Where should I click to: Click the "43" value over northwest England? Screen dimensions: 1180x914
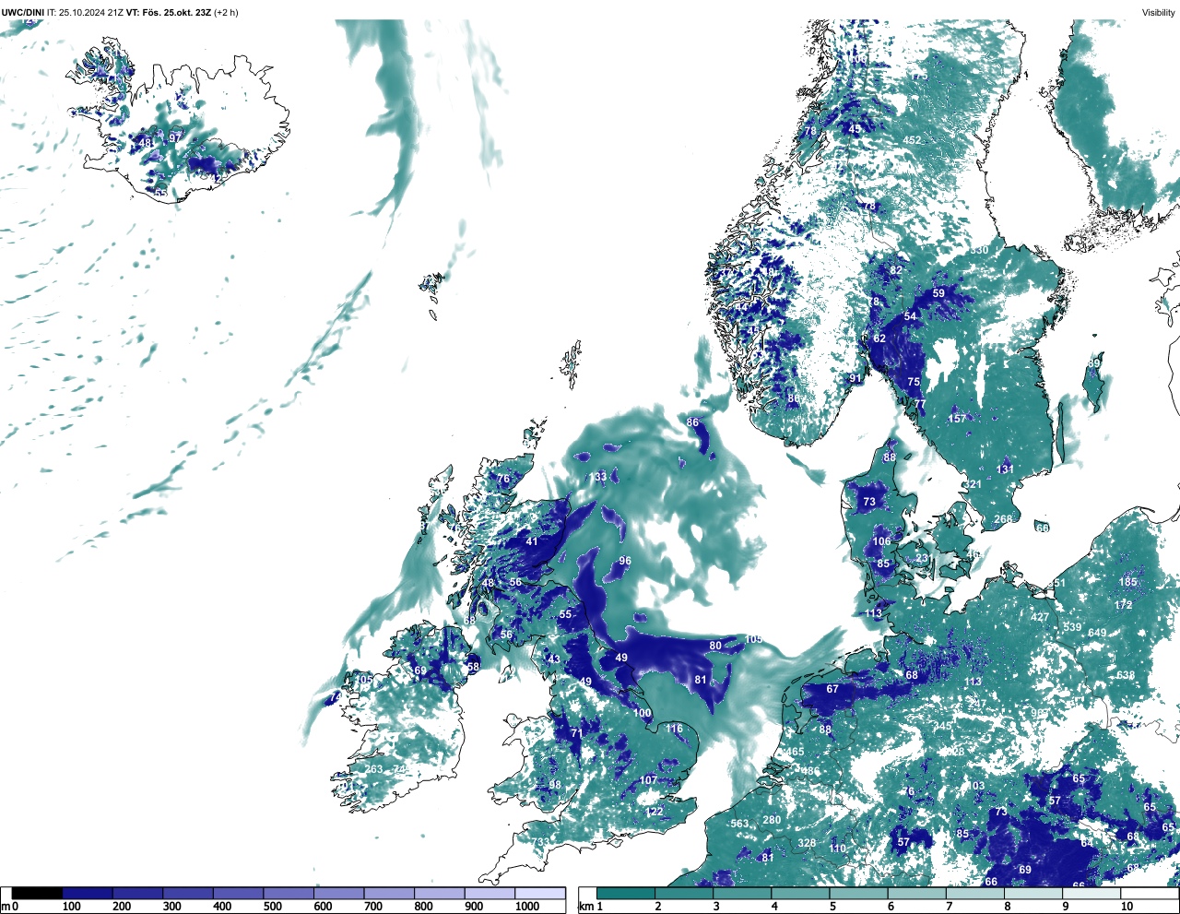(554, 659)
